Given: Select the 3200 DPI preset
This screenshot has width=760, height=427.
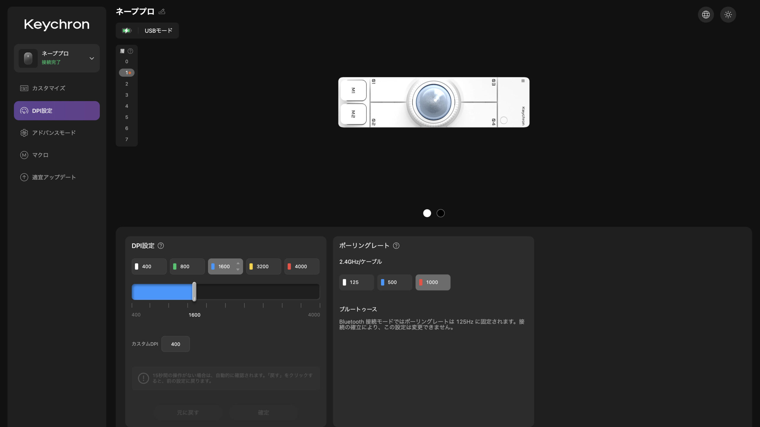Looking at the screenshot, I should 264,266.
